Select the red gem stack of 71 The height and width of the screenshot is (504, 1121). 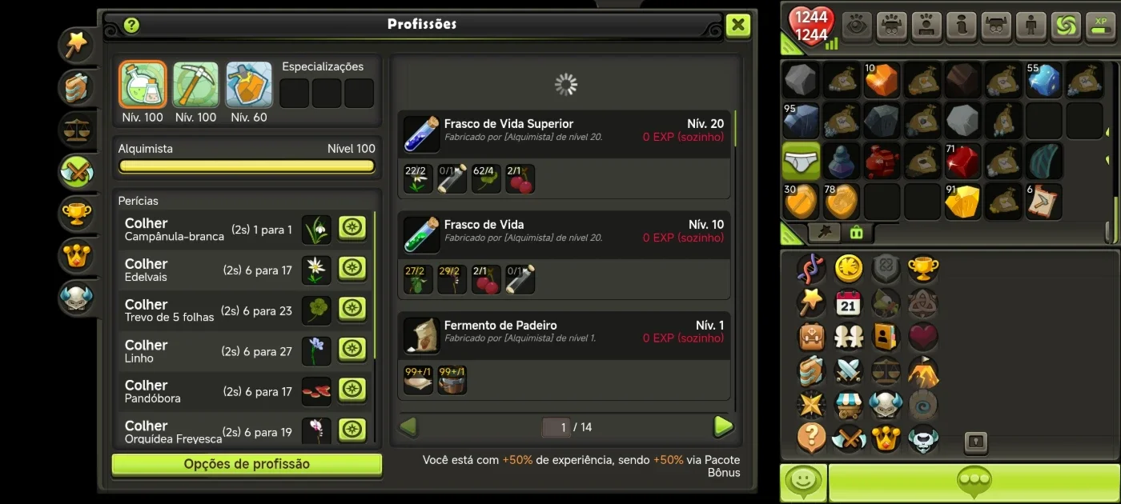coord(962,162)
